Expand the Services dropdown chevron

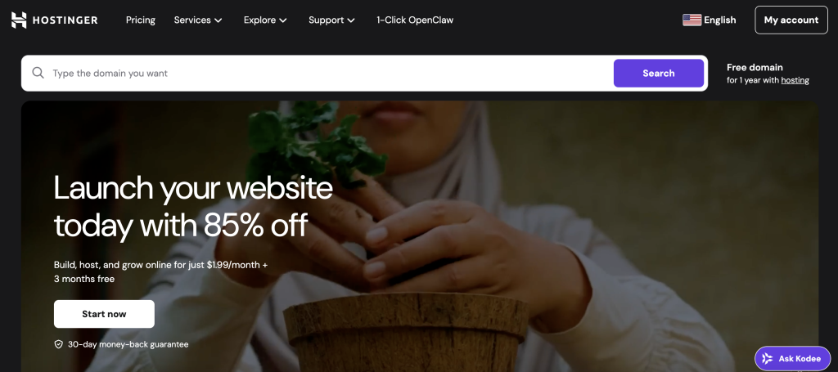(x=218, y=20)
